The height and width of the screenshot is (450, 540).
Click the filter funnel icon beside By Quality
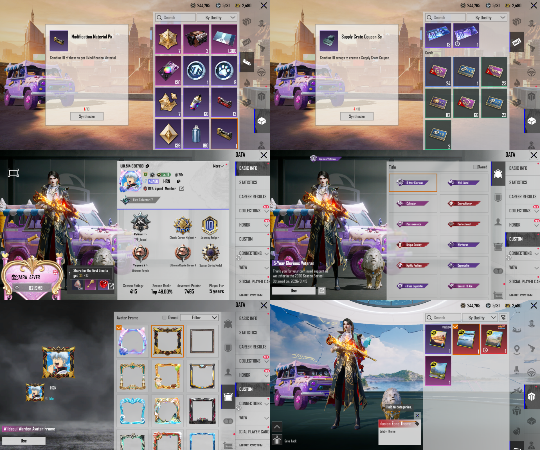click(503, 318)
